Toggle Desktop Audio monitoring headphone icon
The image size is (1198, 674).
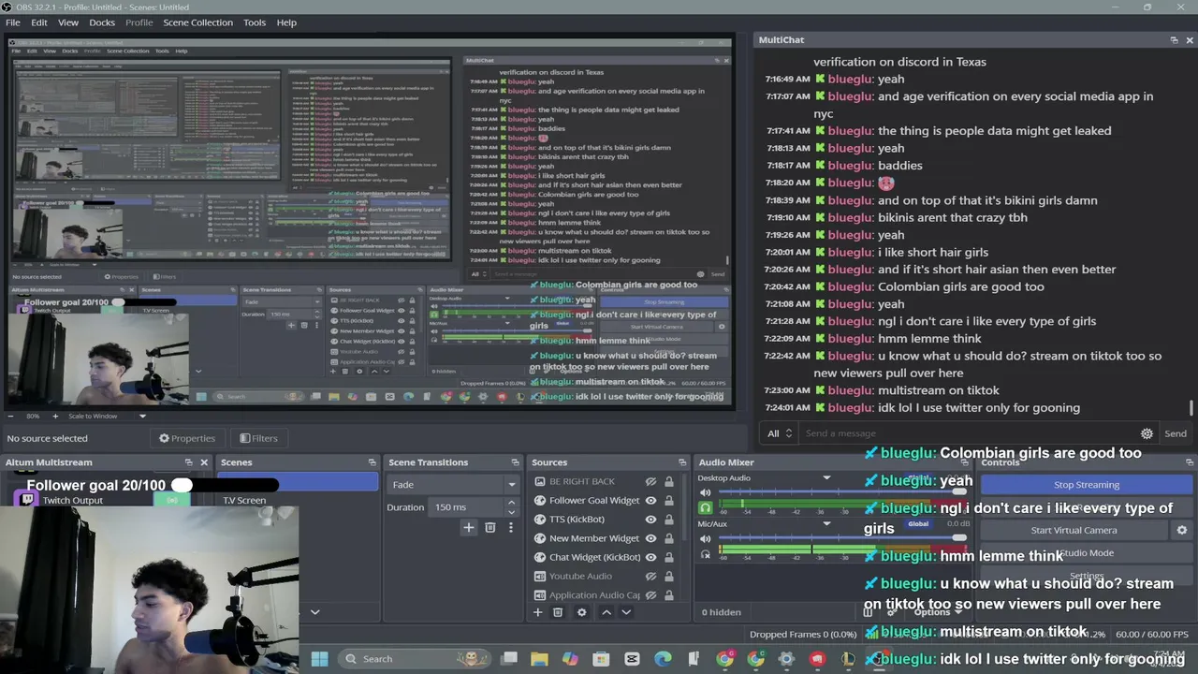coord(706,508)
